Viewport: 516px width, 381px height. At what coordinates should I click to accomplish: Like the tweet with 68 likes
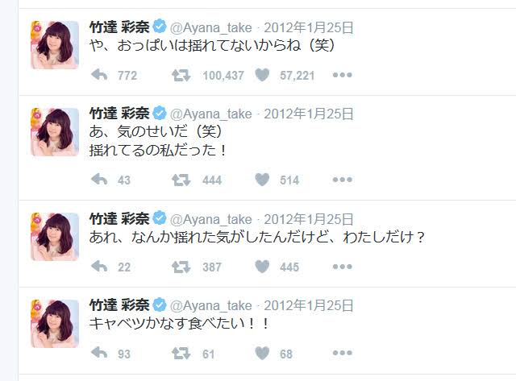point(262,353)
